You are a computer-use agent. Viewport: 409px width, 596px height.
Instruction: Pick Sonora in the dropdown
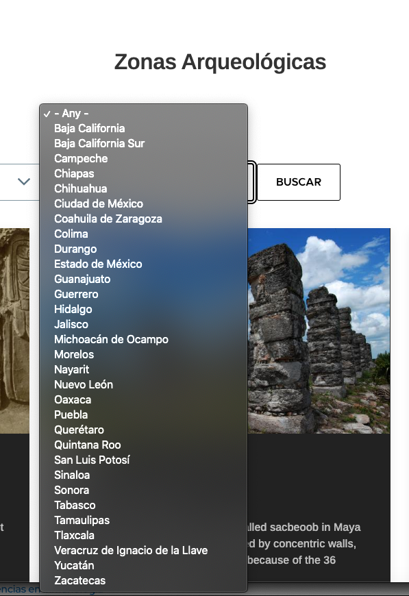[x=144, y=491]
